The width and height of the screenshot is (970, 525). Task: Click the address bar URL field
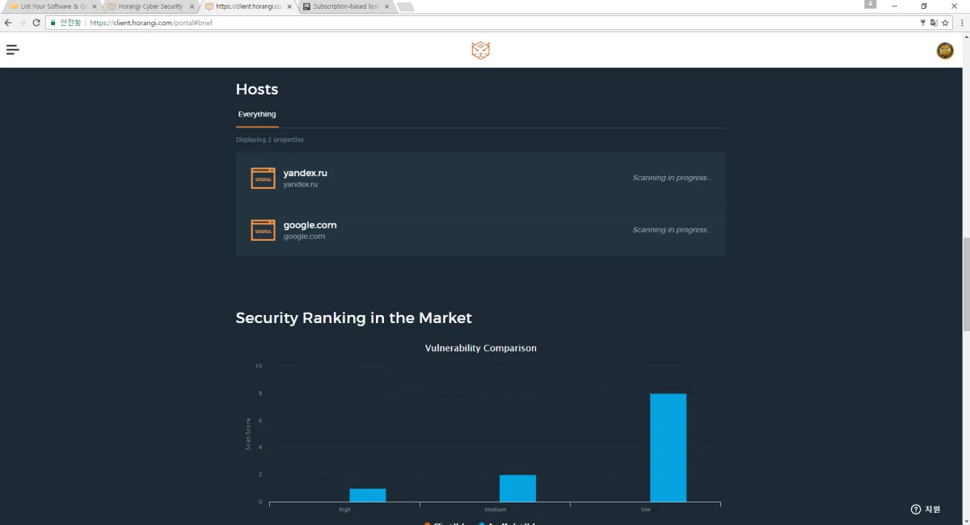click(x=501, y=23)
